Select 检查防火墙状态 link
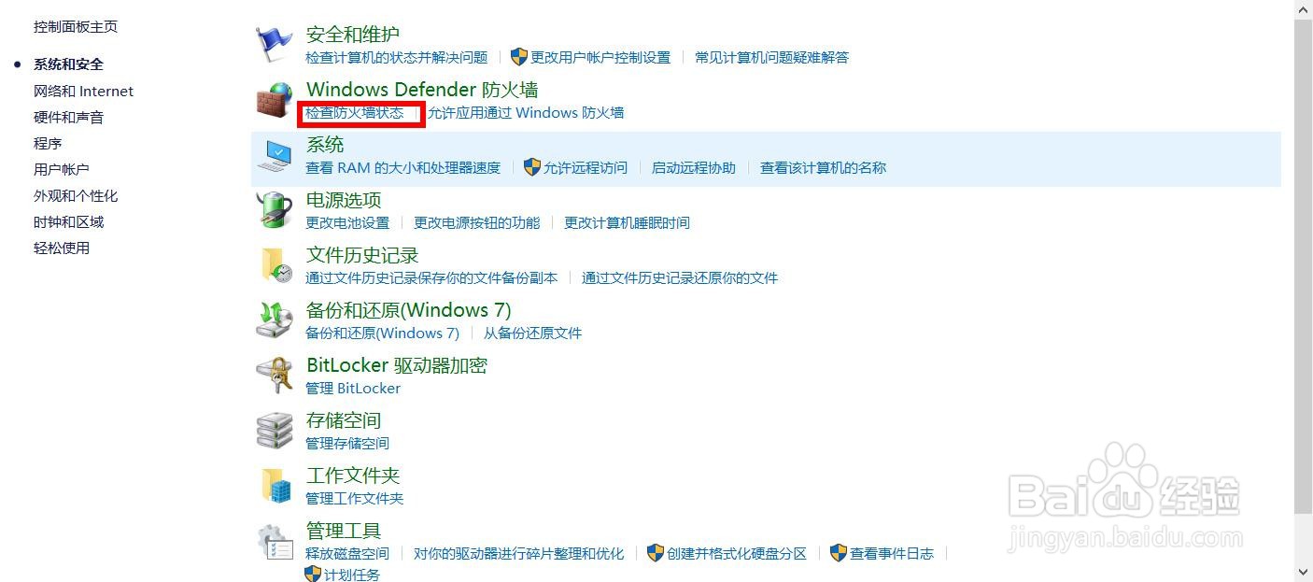 (x=355, y=113)
